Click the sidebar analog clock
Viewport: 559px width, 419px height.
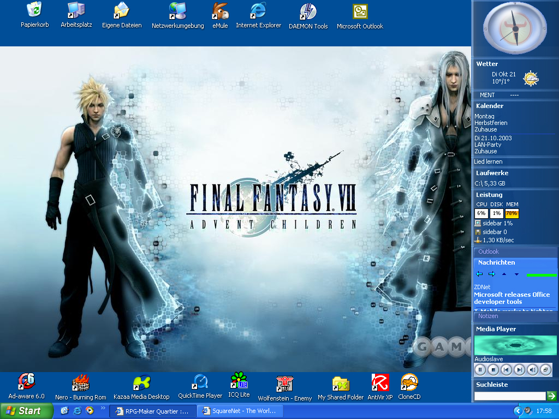(x=515, y=27)
